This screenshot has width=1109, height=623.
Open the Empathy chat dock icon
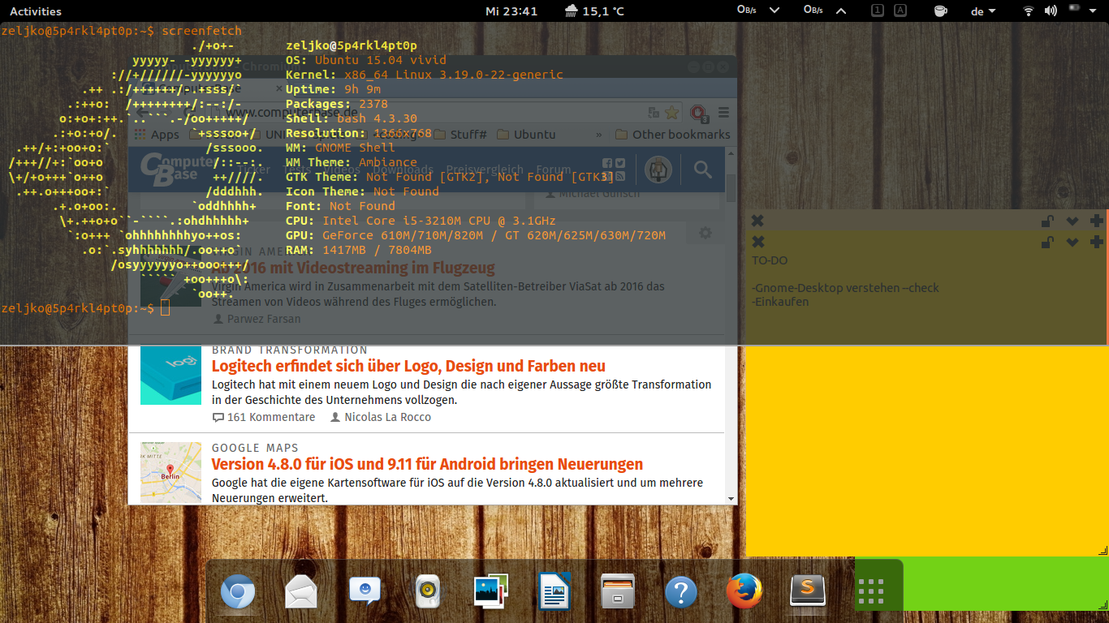click(x=365, y=591)
